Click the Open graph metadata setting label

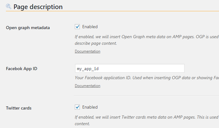[x=28, y=28]
